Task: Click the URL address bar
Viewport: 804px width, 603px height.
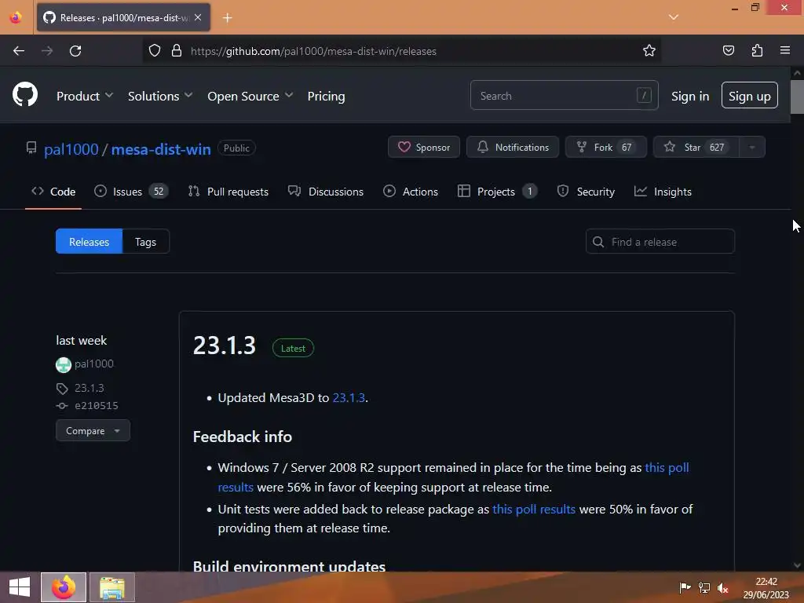Action: click(401, 51)
